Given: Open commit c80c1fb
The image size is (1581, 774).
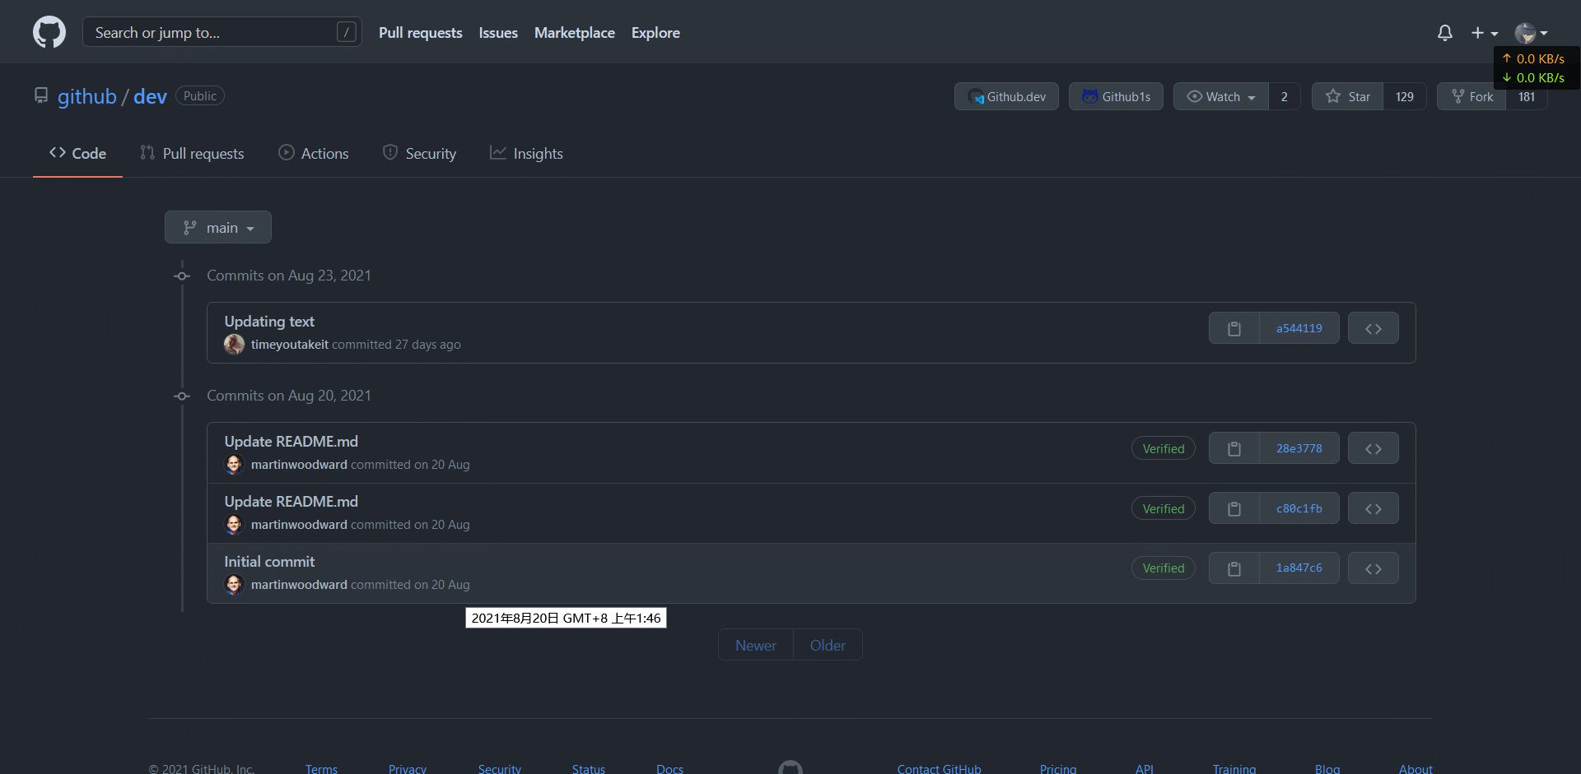Looking at the screenshot, I should coord(1299,508).
